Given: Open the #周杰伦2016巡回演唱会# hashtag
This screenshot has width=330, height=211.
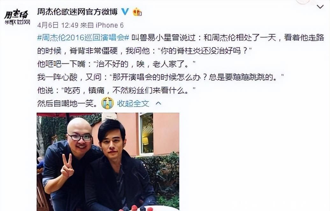Looking at the screenshot, I should point(83,38).
